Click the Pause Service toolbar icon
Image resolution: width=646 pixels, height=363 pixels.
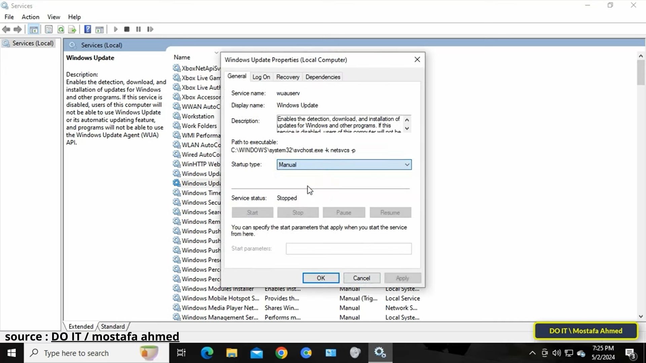coord(138,30)
